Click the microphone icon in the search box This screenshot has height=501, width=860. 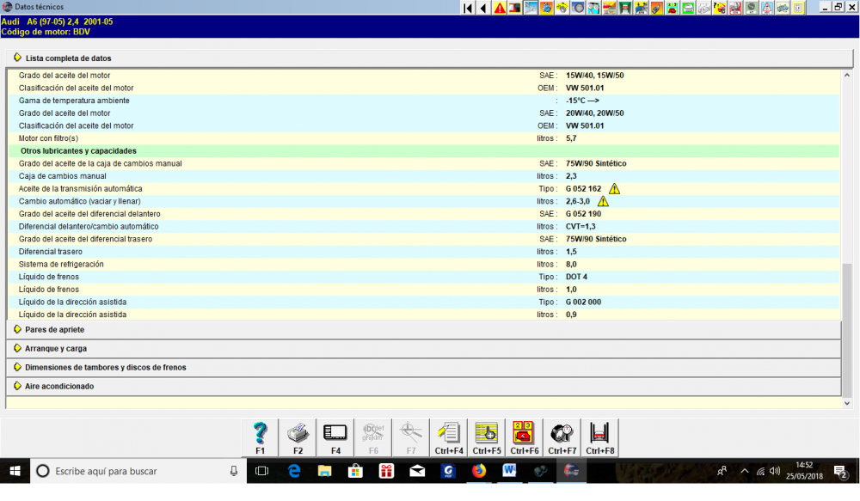pos(234,471)
